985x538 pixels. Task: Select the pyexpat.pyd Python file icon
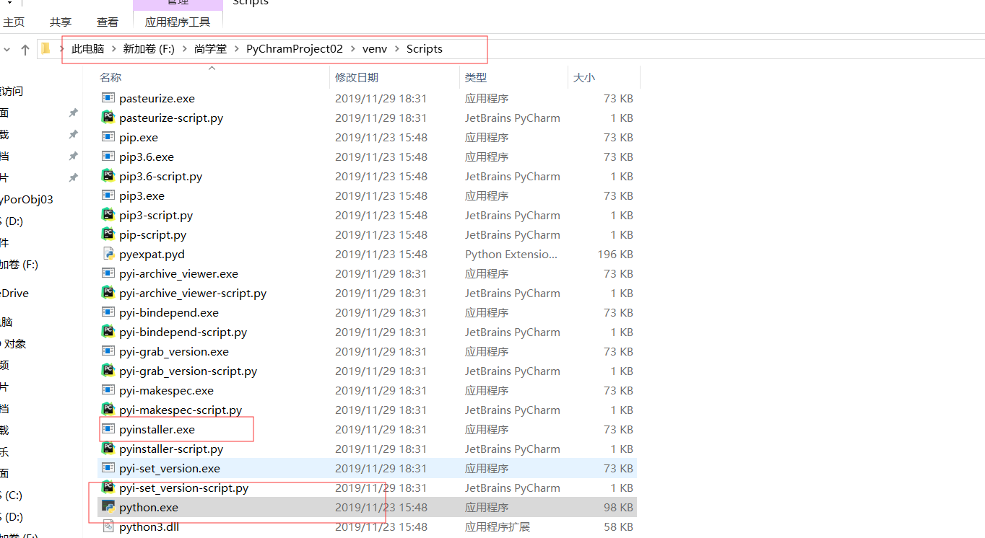(108, 254)
